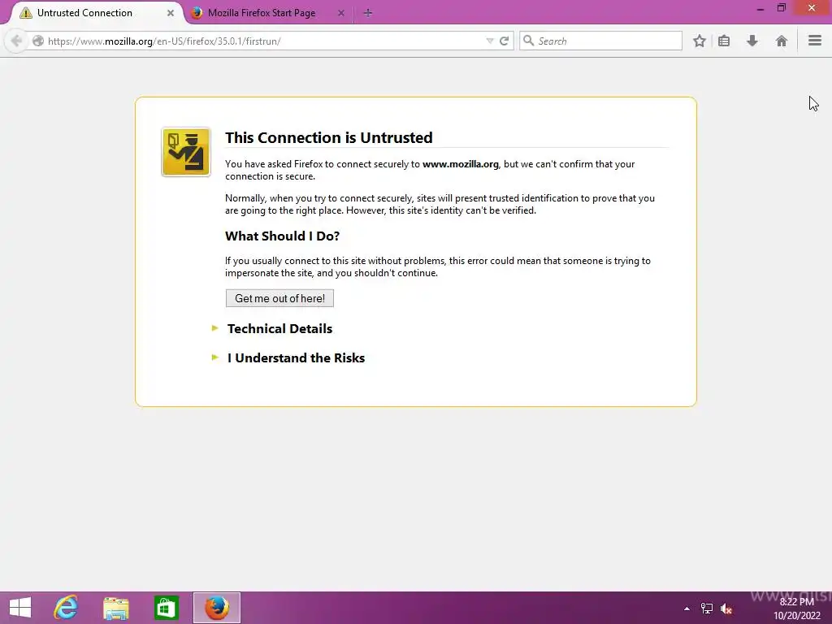Click the warning icon on Untrusted tab
Screen dimensions: 832x624
[x=25, y=13]
